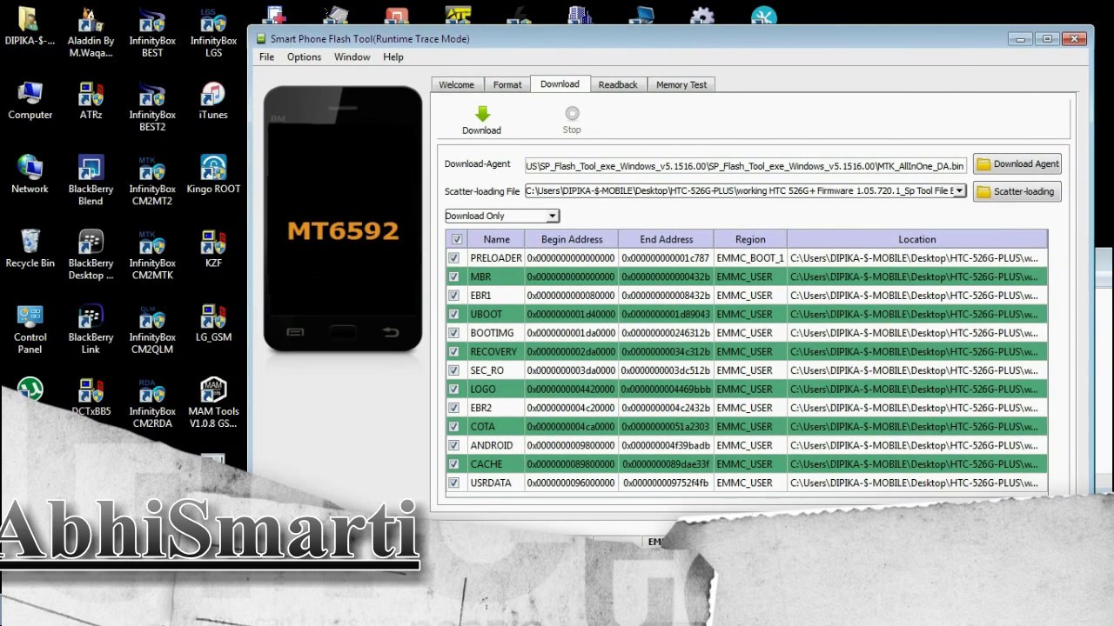The image size is (1114, 626).
Task: Select the LG_GSM desktop icon
Action: click(x=213, y=323)
